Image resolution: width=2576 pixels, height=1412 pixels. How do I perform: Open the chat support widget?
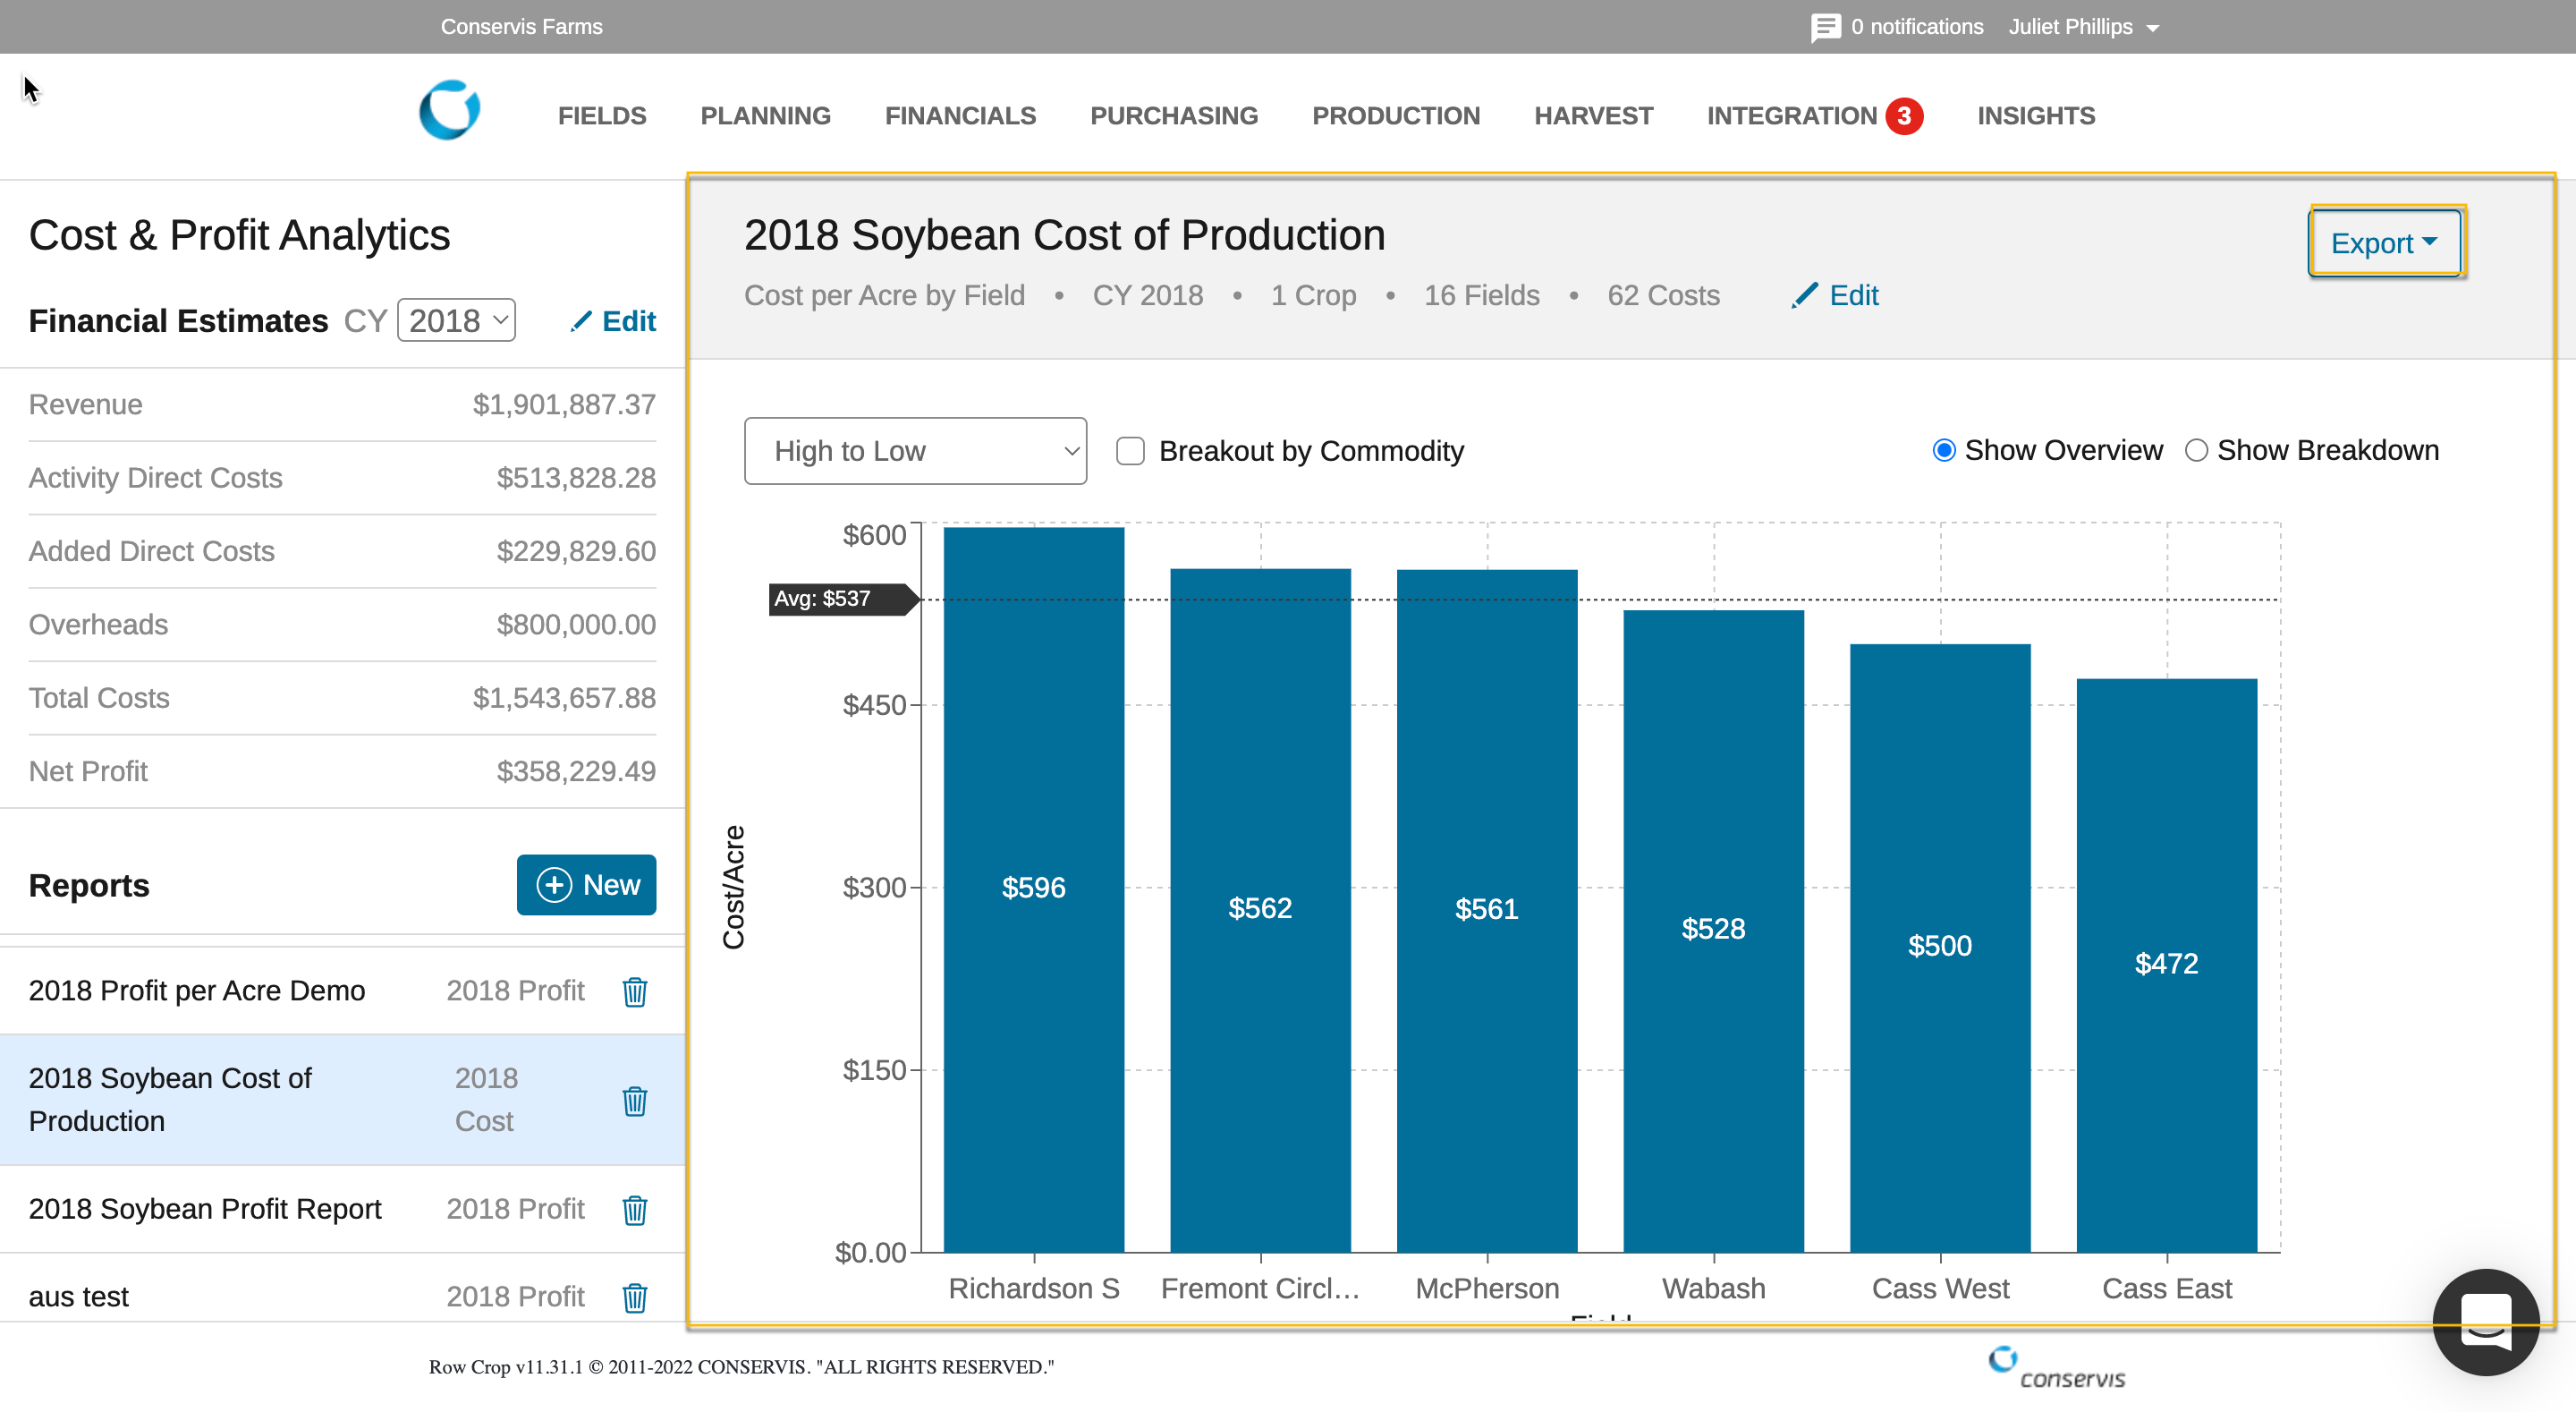point(2485,1321)
